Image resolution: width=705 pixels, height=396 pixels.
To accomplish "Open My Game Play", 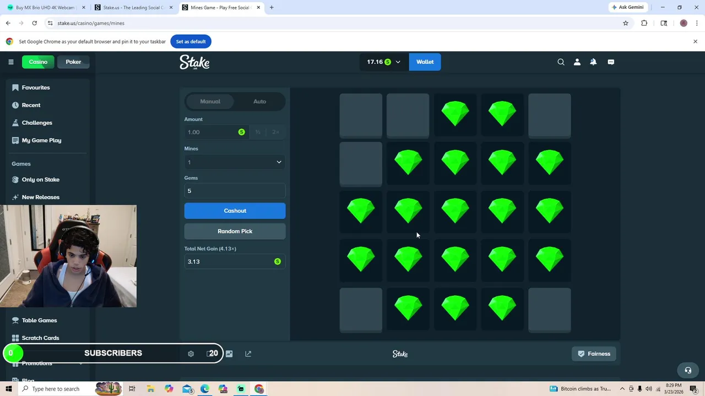I will pos(41,140).
